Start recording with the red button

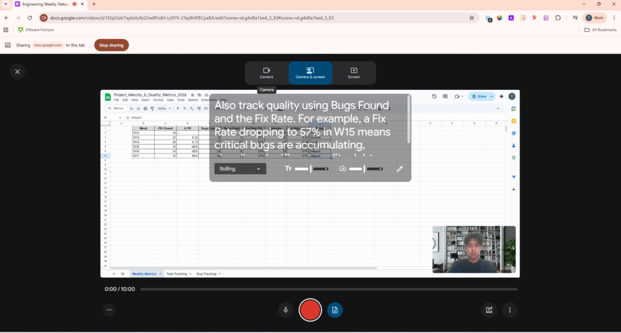click(x=310, y=310)
